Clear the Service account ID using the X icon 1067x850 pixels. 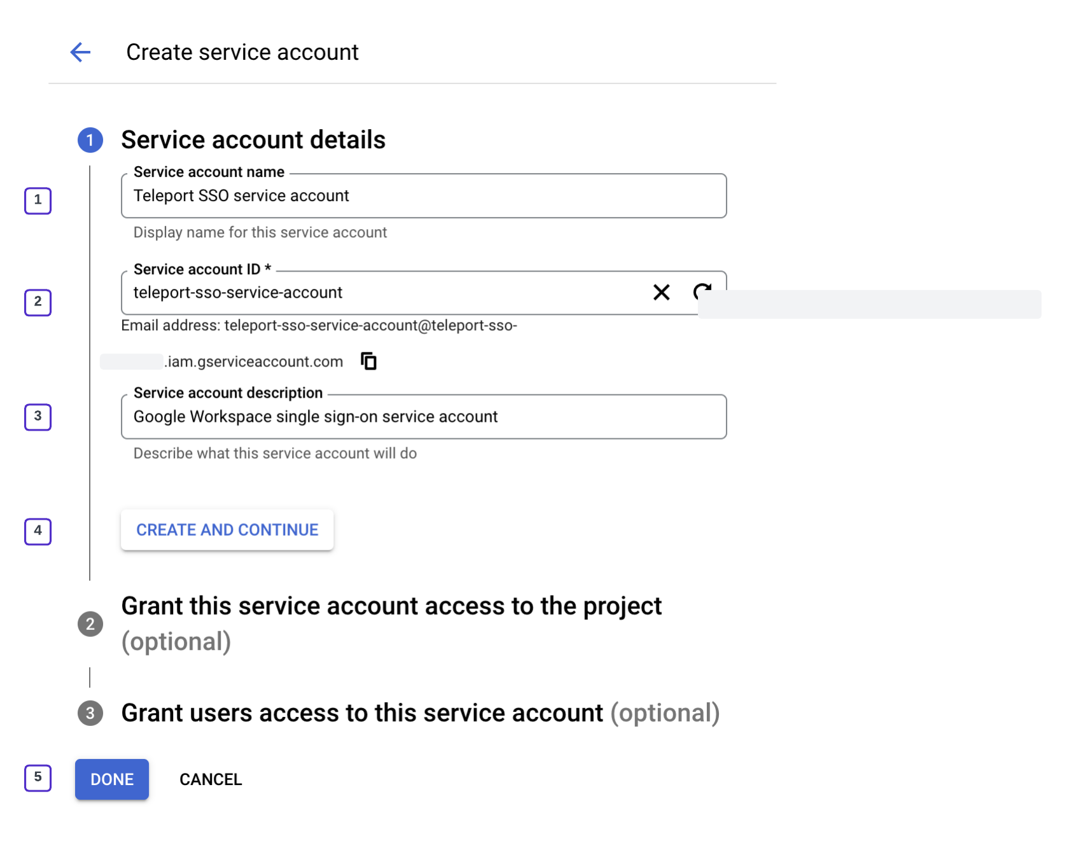pyautogui.click(x=661, y=293)
